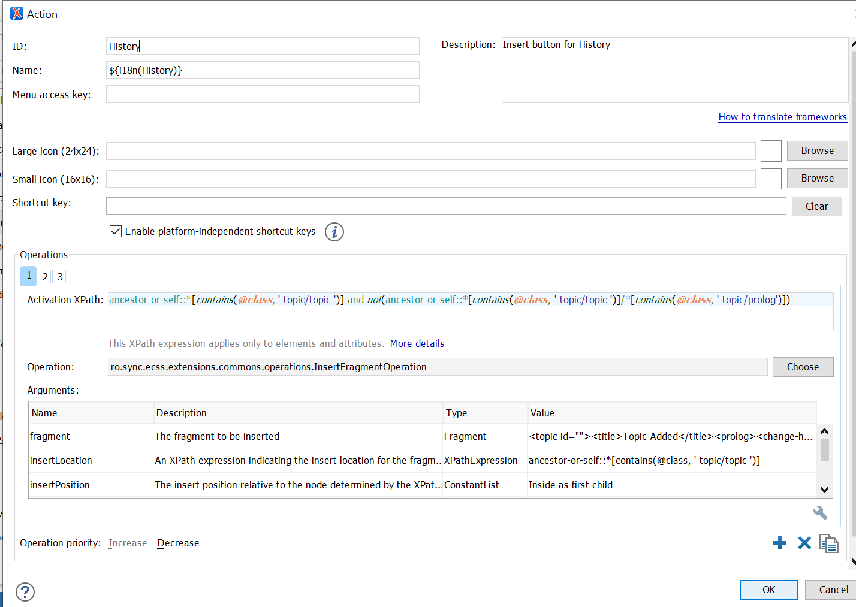Open help with question mark icon

(25, 592)
